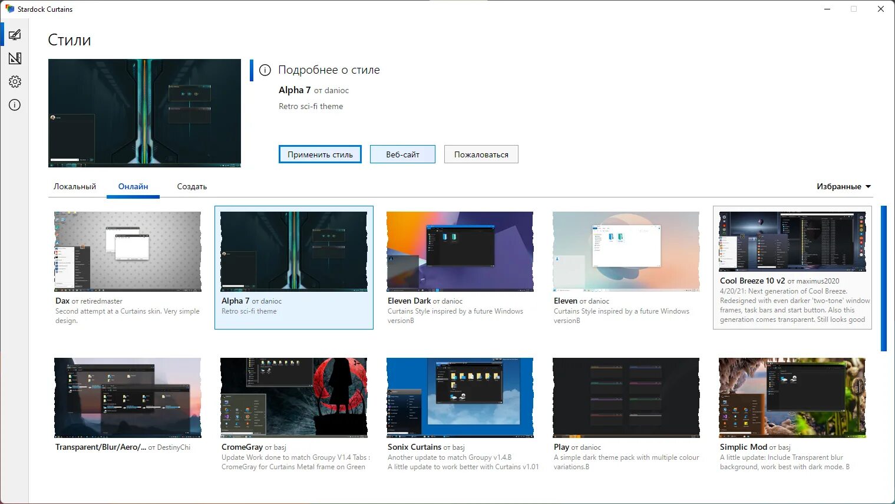
Task: Select the Dax style thumbnail
Action: [127, 252]
